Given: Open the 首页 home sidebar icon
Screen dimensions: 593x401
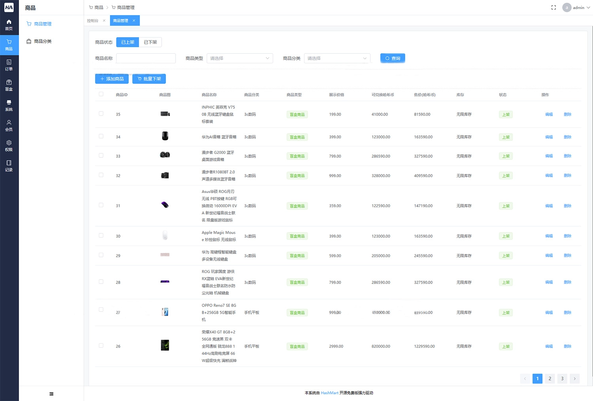Looking at the screenshot, I should pyautogui.click(x=9, y=25).
